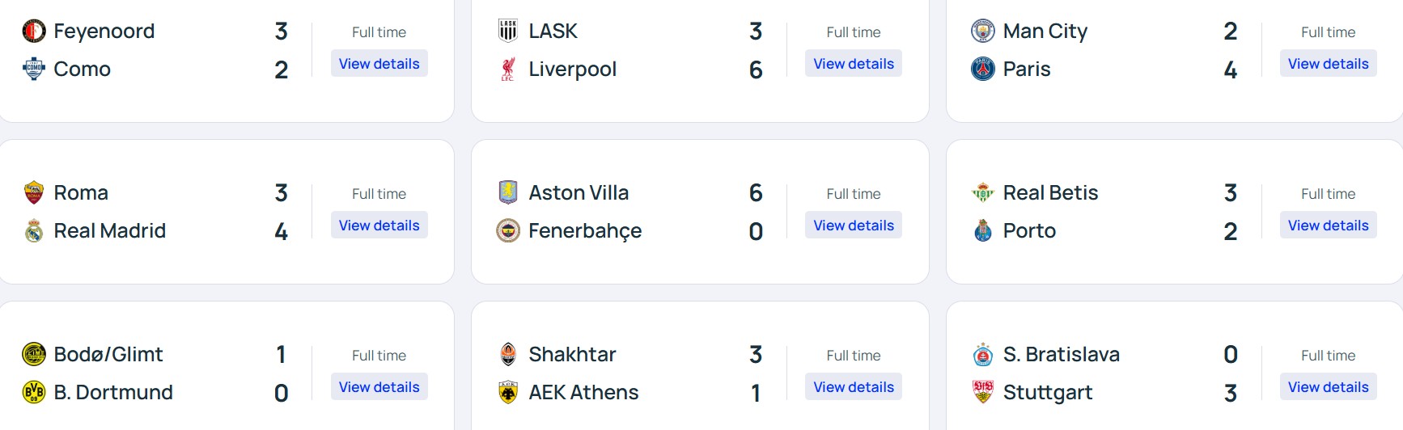Click the Paris club badge
Screen dimensions: 1403x430
coord(982,69)
